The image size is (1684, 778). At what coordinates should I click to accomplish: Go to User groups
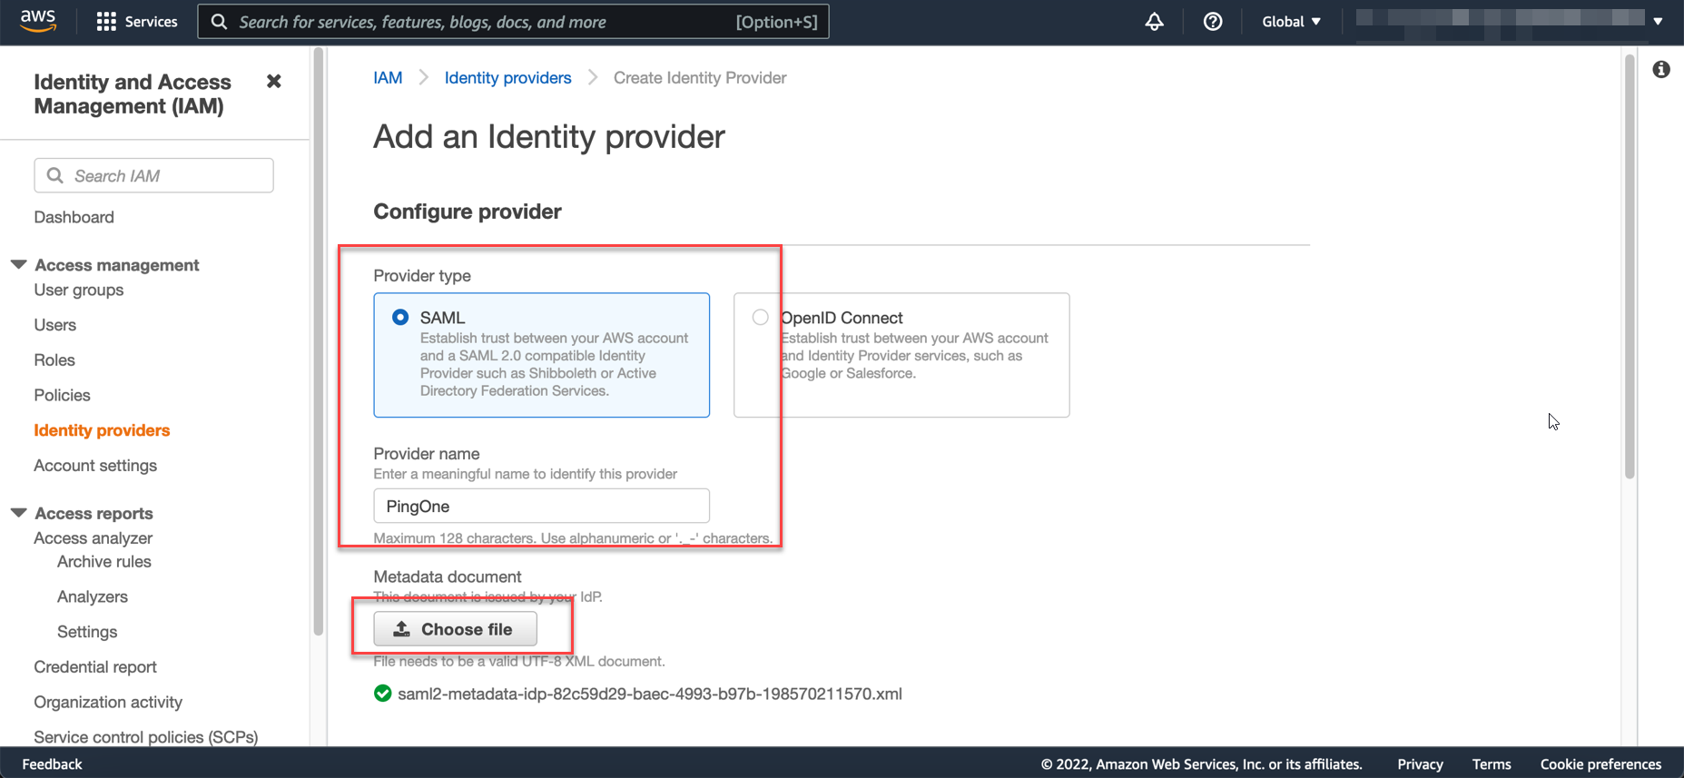pyautogui.click(x=79, y=290)
